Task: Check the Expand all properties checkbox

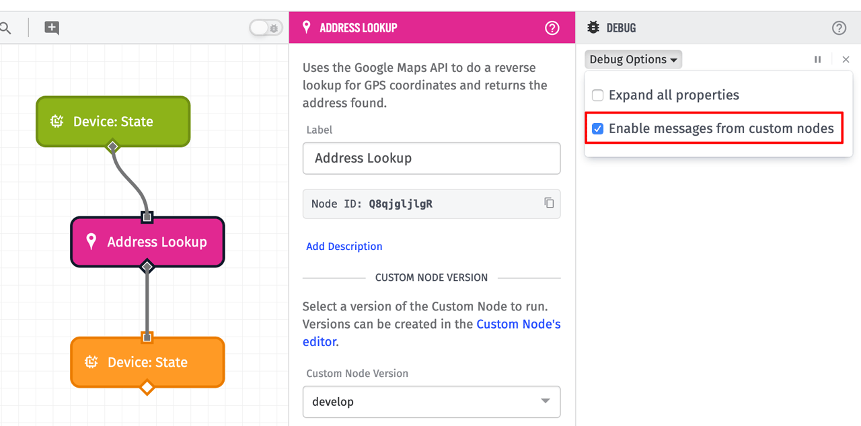Action: point(597,95)
